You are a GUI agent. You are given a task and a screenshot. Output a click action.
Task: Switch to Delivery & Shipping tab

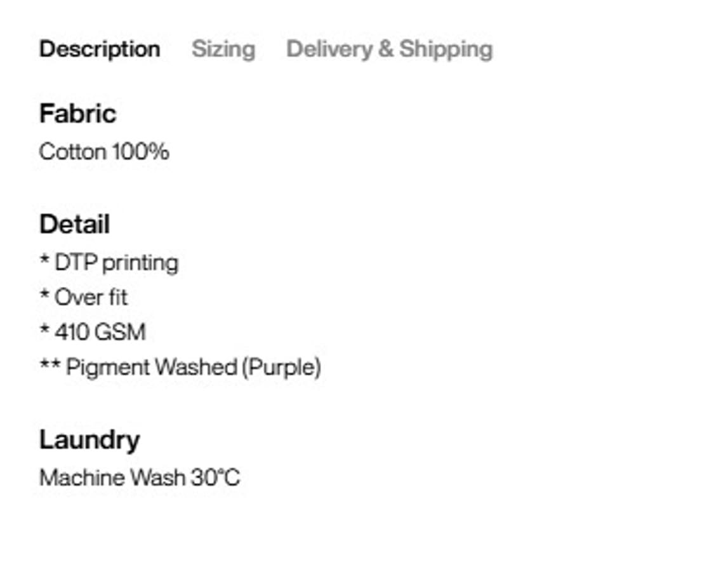coord(389,50)
